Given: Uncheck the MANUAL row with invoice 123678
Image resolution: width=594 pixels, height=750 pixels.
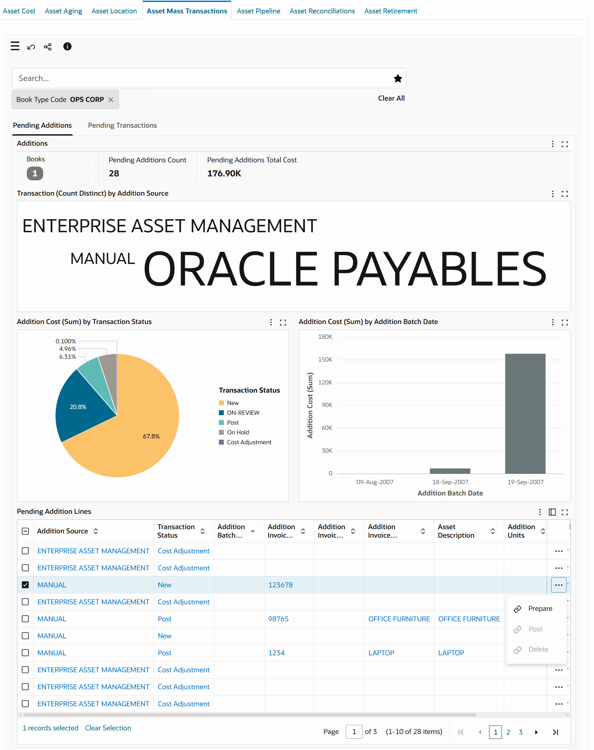Looking at the screenshot, I should coord(25,585).
